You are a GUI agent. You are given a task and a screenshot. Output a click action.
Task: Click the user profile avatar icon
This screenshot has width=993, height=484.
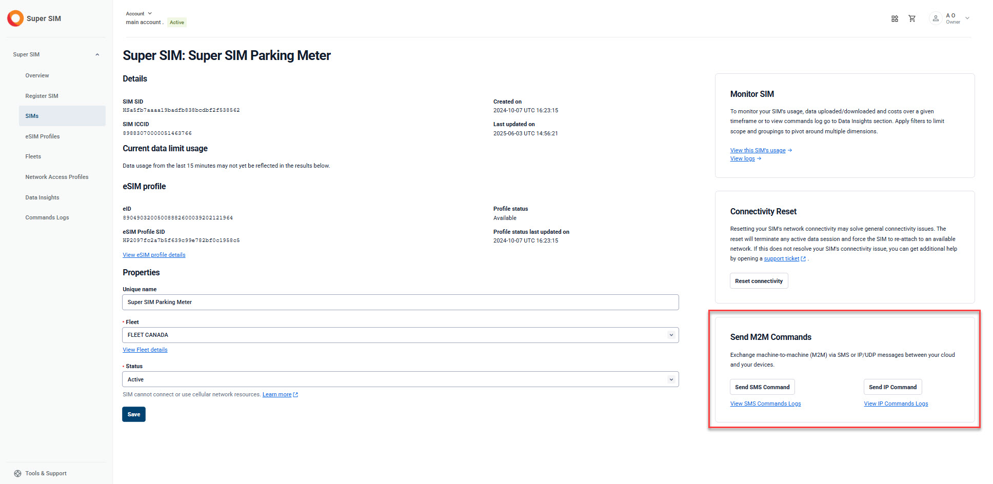pyautogui.click(x=936, y=18)
